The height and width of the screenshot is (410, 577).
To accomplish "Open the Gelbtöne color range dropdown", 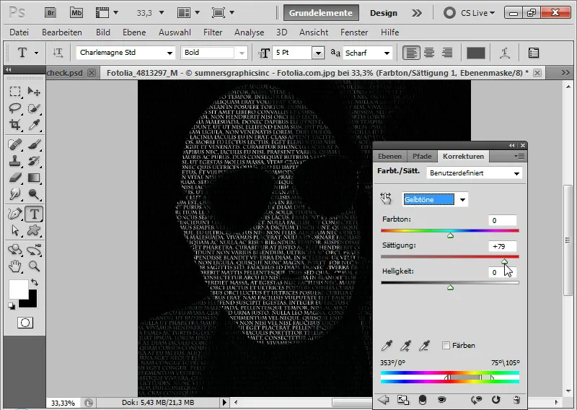I will point(462,200).
